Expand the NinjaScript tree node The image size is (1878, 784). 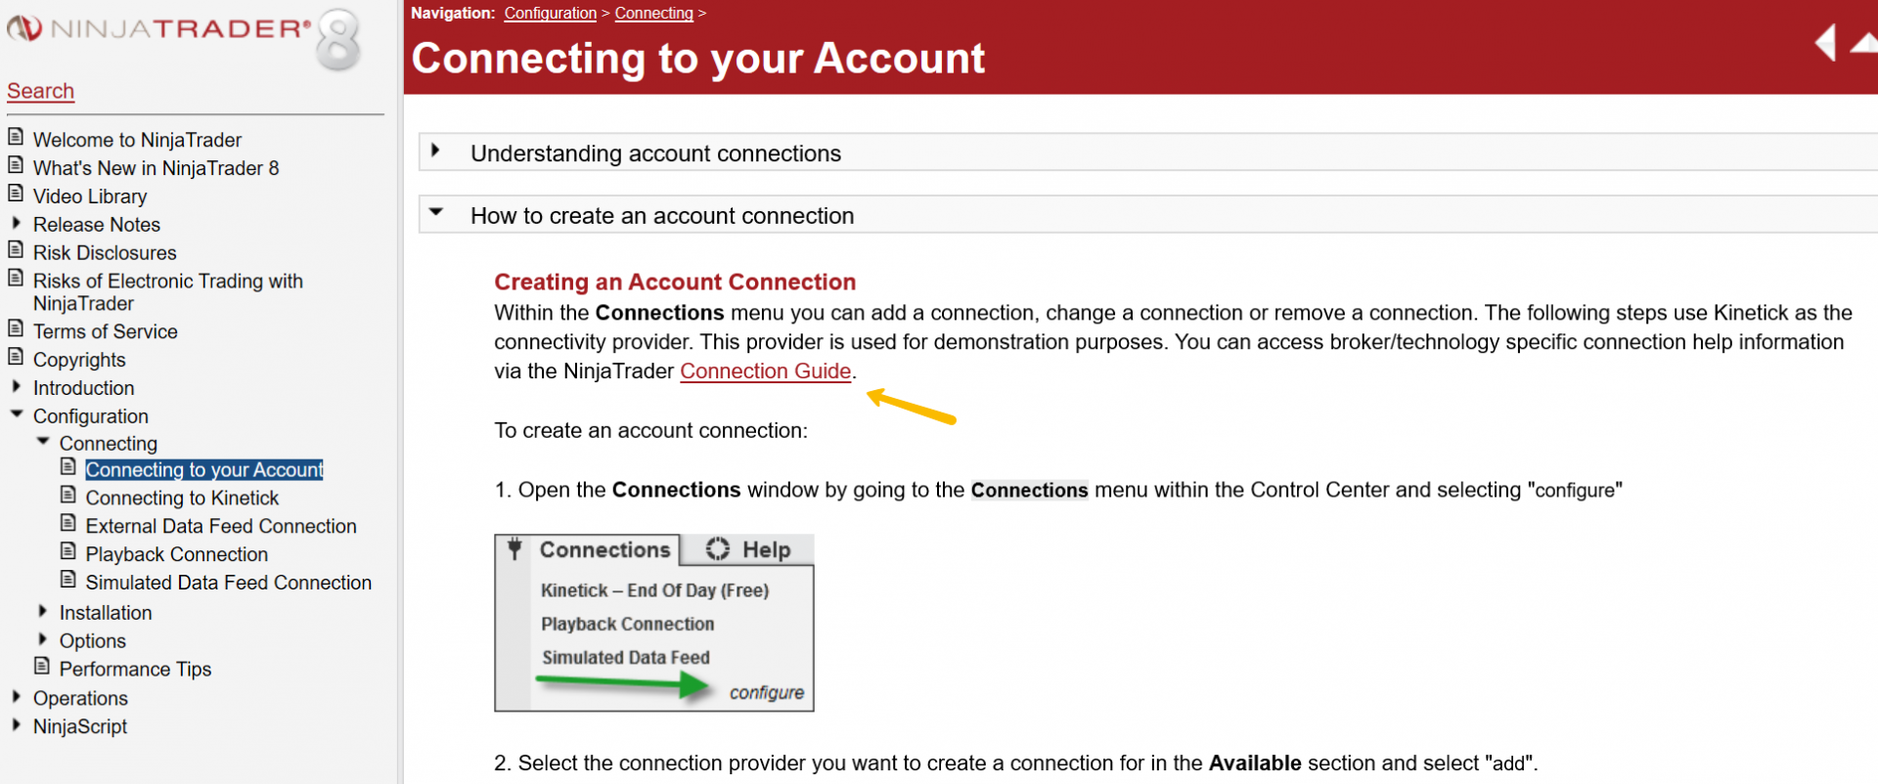coord(17,725)
